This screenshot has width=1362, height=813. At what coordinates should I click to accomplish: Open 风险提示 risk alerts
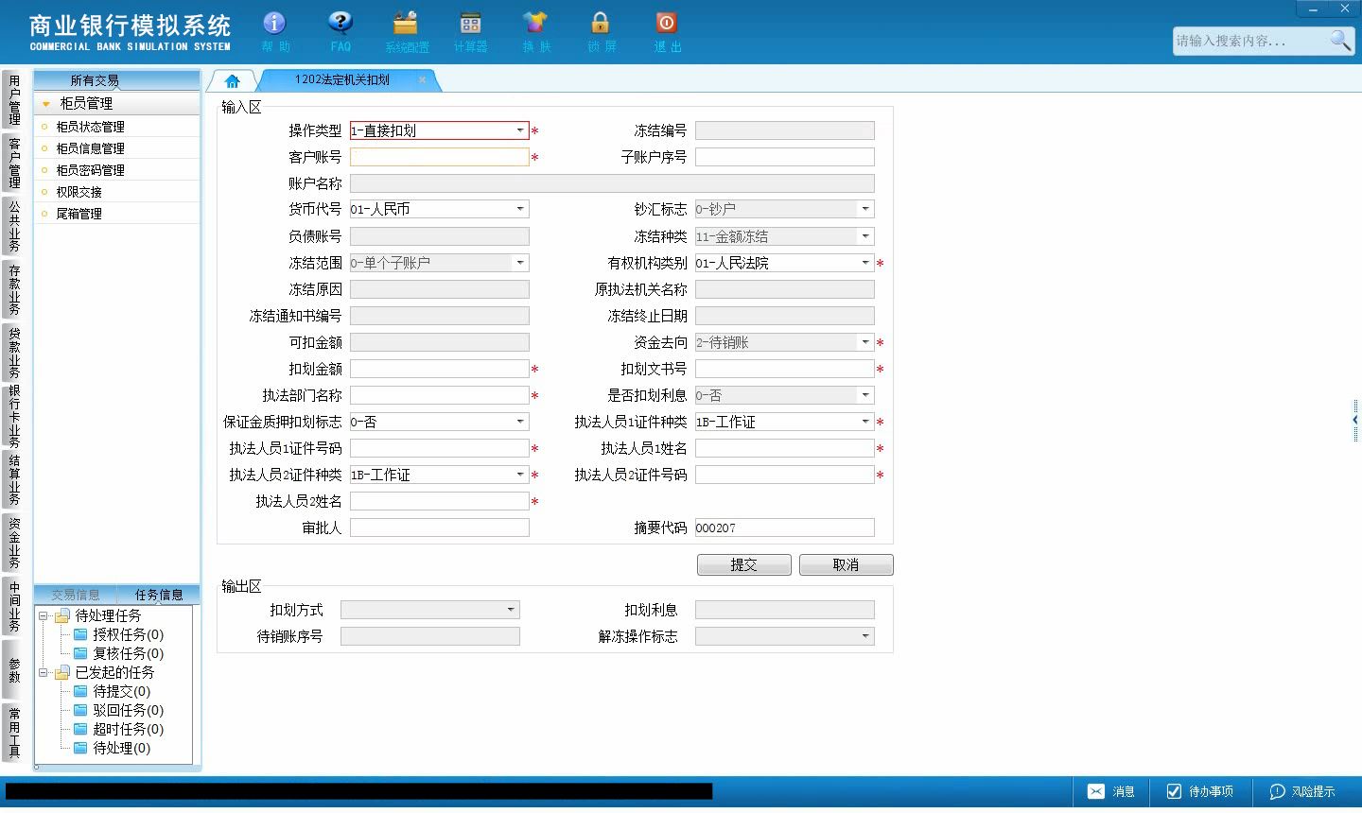1302,791
